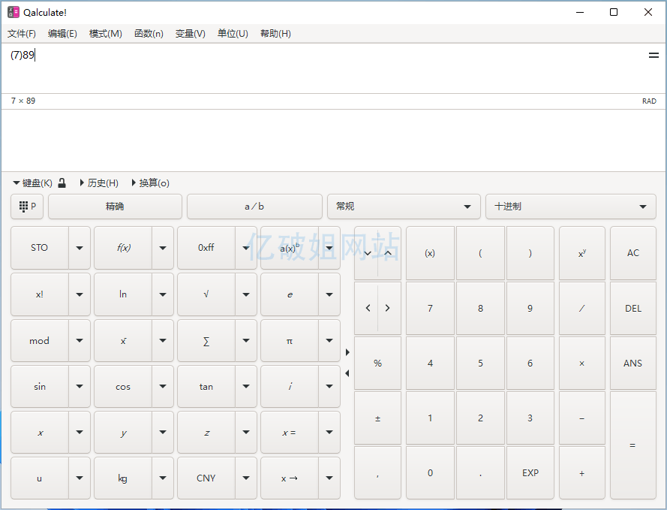Expand the history (历史) section
Screen dimensions: 667x510
98,183
